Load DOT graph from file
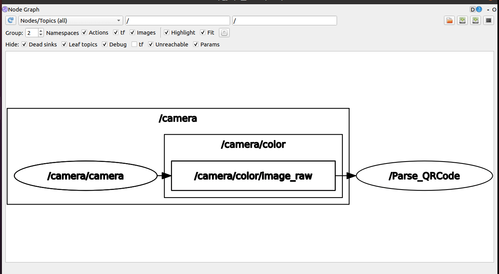This screenshot has height=274, width=499. pos(449,21)
